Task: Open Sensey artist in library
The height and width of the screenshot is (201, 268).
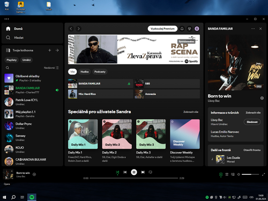Action: (32, 138)
